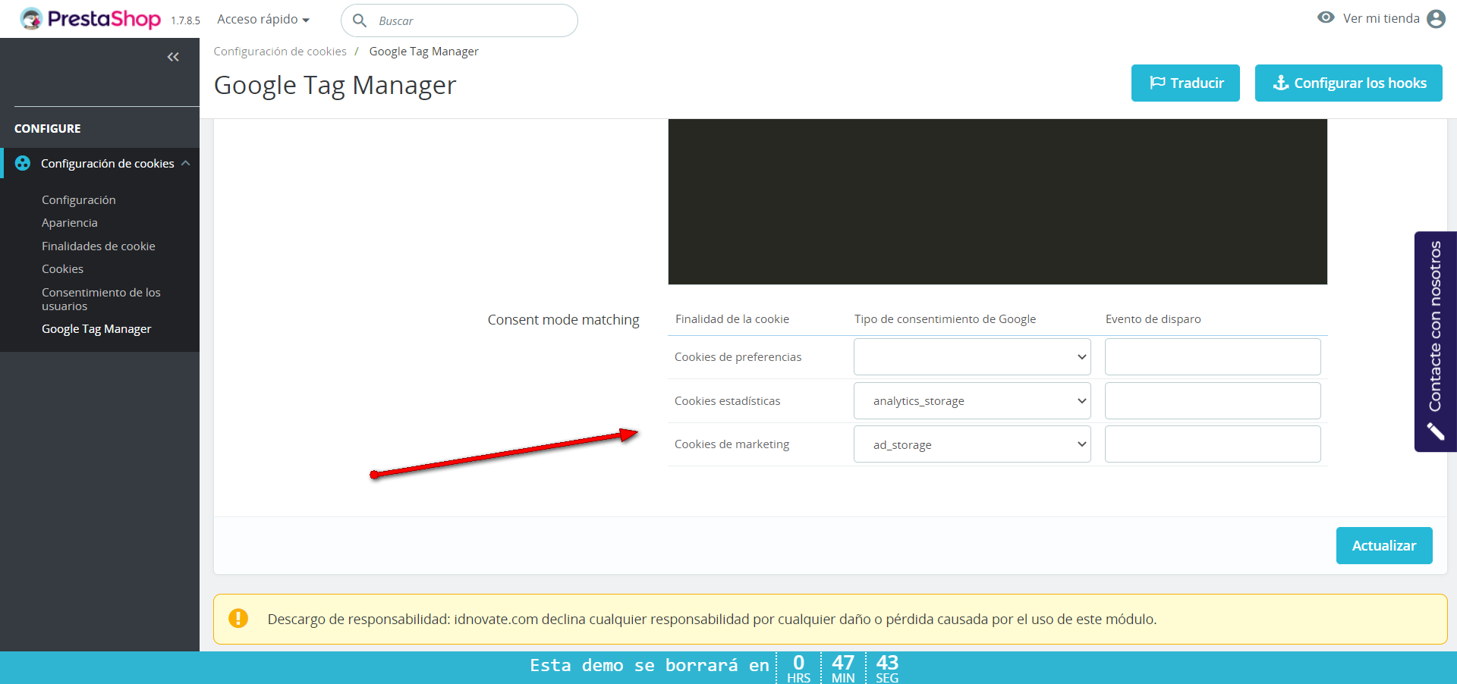
Task: Click the search magnifier icon
Action: click(x=360, y=20)
